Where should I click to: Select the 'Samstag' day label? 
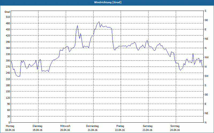pos(148,126)
